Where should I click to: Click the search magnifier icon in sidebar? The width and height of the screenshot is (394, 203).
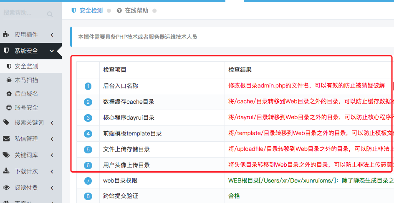click(x=50, y=14)
